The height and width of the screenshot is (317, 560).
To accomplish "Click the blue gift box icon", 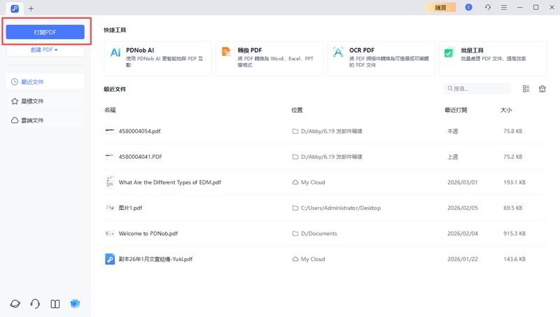I will click(76, 304).
